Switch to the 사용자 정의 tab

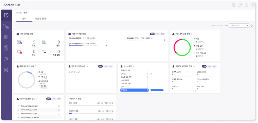click(x=40, y=19)
